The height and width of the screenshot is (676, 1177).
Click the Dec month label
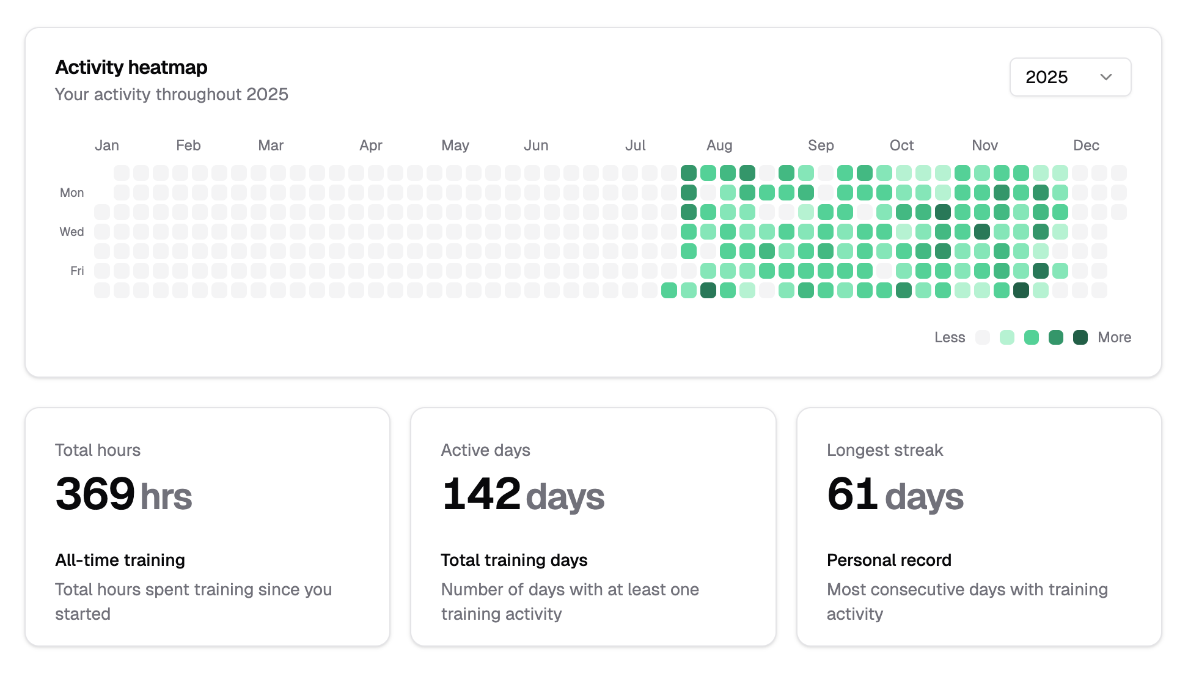[1086, 145]
